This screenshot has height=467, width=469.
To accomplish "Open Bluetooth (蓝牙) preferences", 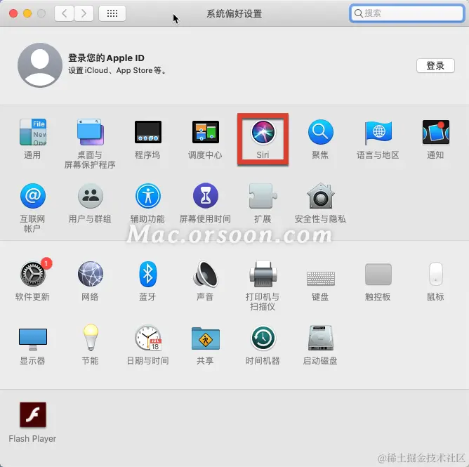I will tap(147, 274).
